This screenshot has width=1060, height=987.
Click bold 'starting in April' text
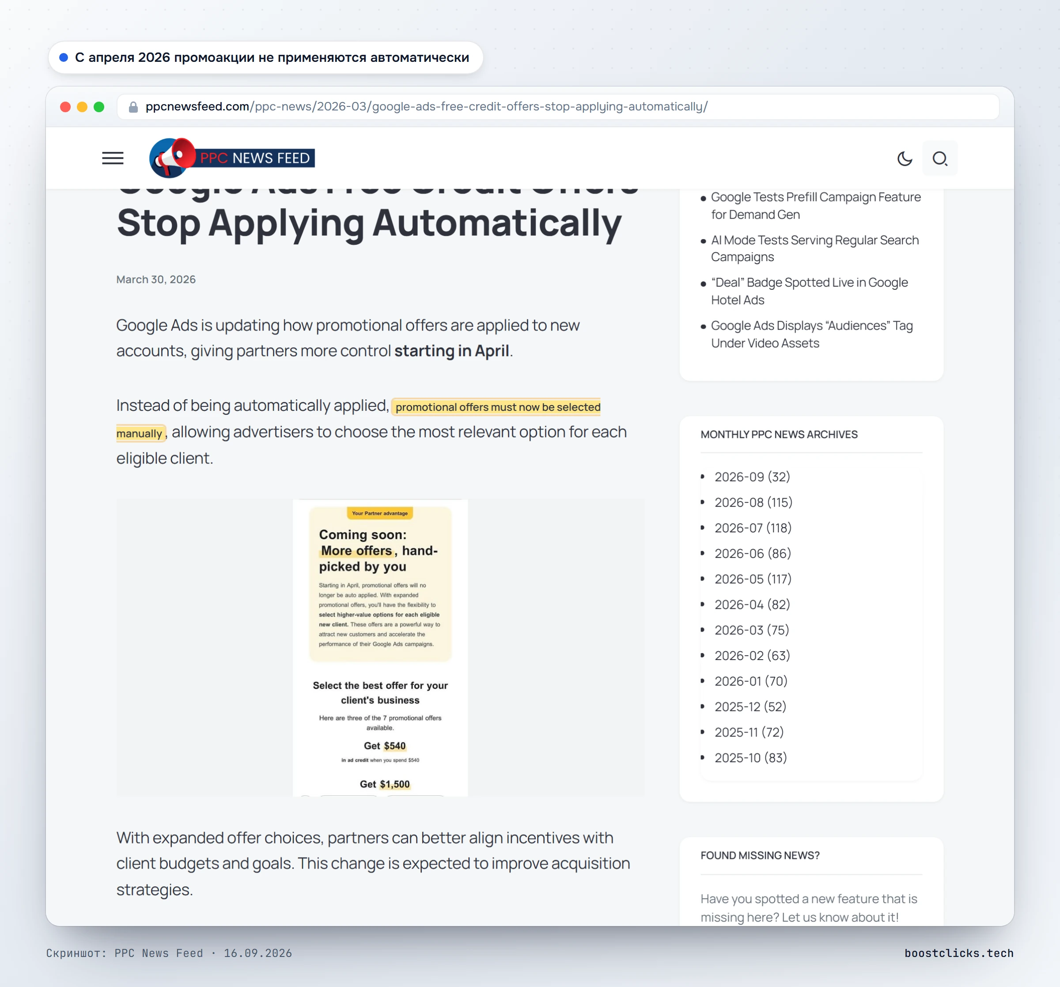[x=452, y=351]
